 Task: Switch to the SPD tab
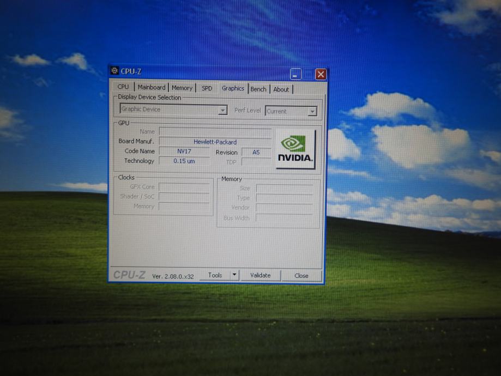point(207,88)
